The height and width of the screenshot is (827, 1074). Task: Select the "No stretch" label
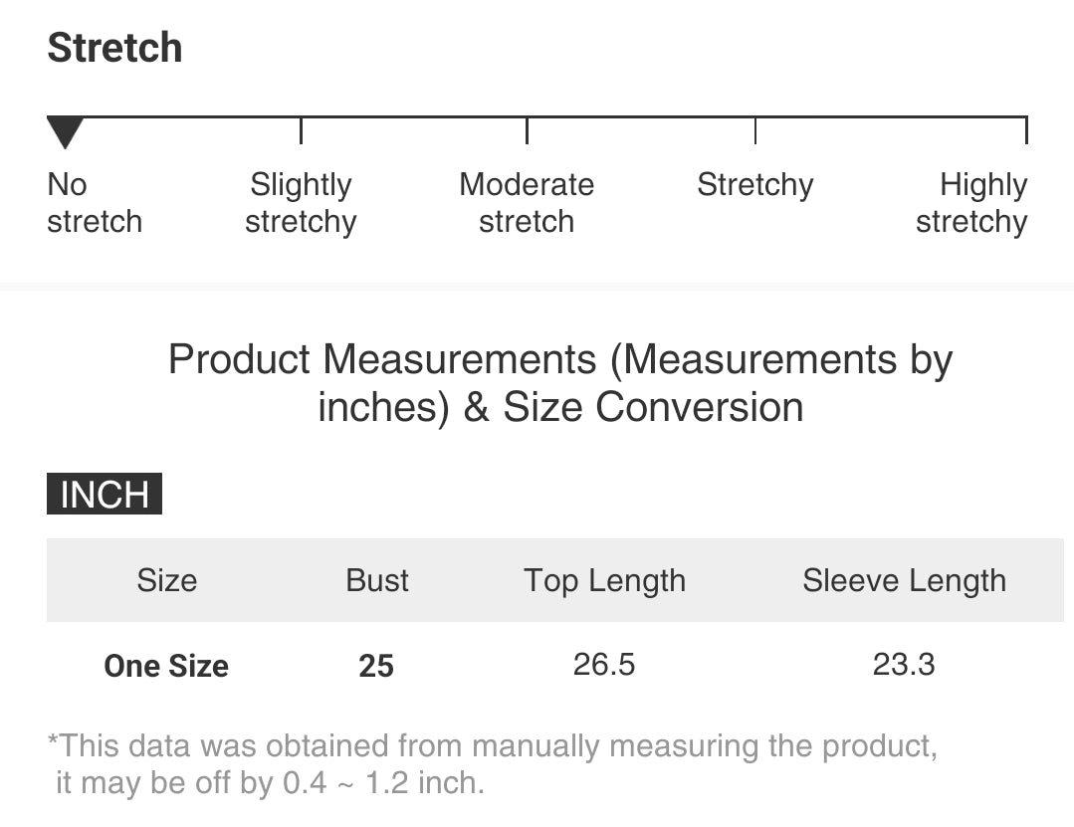(94, 203)
